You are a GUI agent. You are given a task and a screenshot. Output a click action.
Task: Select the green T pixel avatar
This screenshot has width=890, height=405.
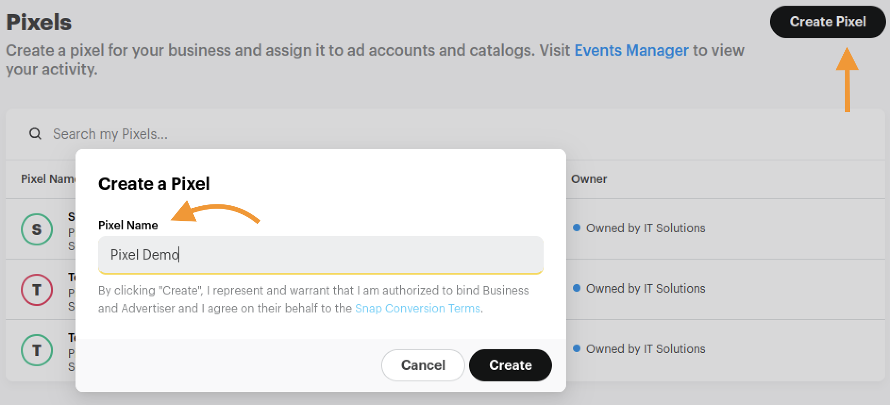(37, 350)
